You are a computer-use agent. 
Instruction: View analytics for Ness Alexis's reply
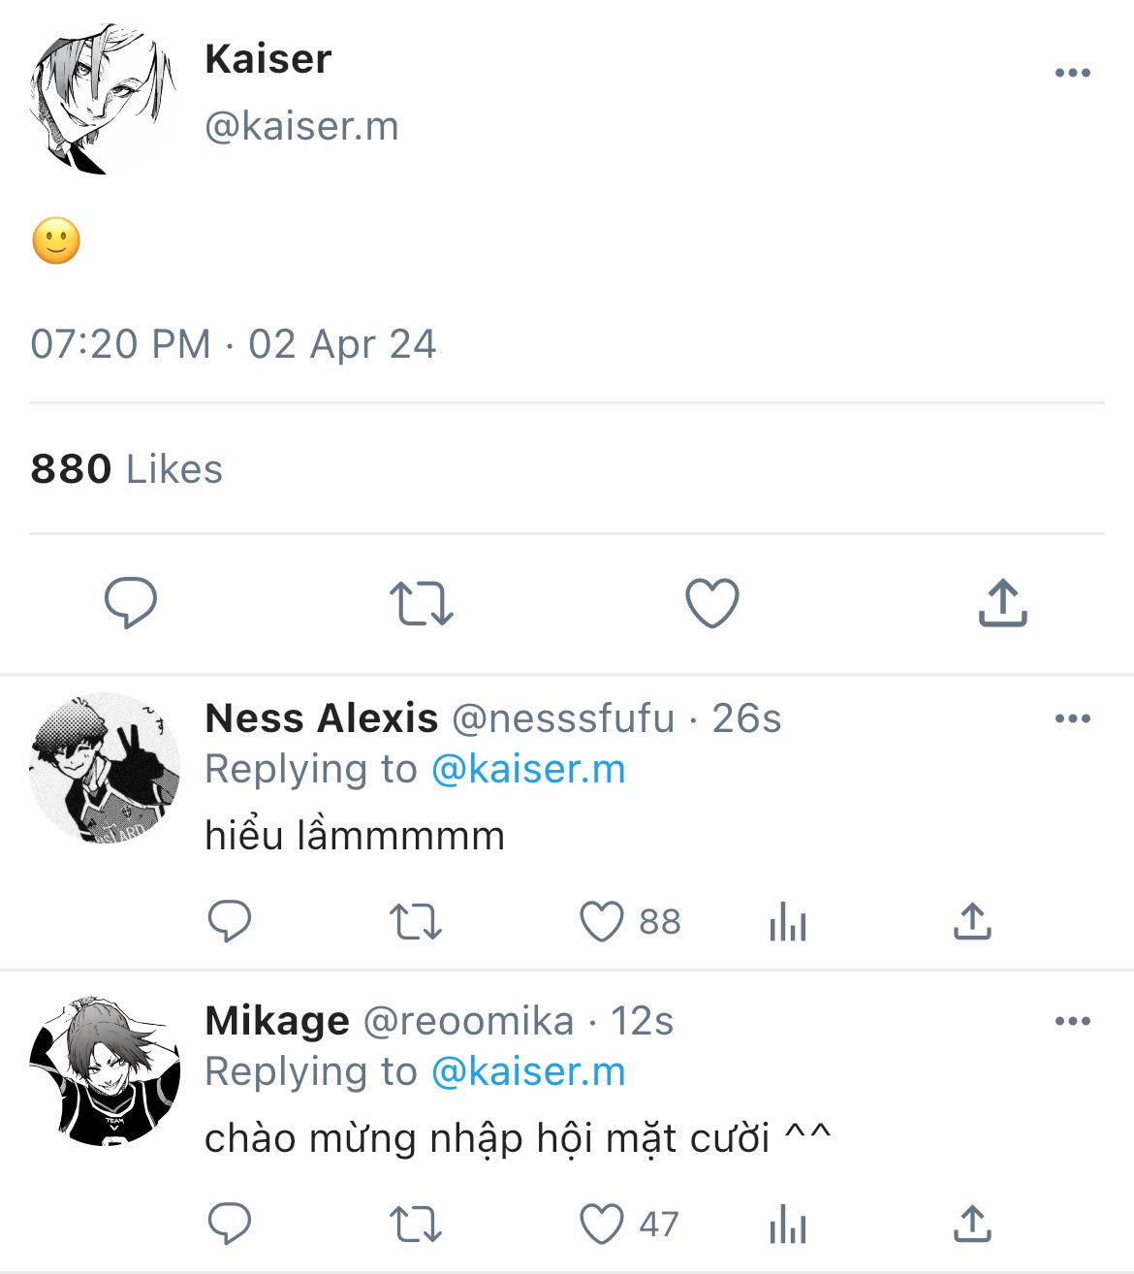(787, 923)
